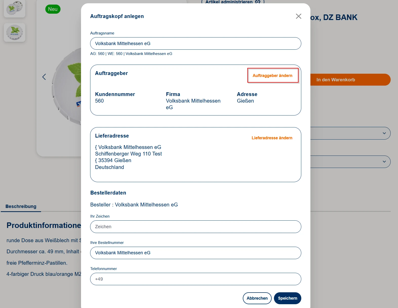Show the previous product image
Screen dimensions: 398x308
click(x=44, y=77)
